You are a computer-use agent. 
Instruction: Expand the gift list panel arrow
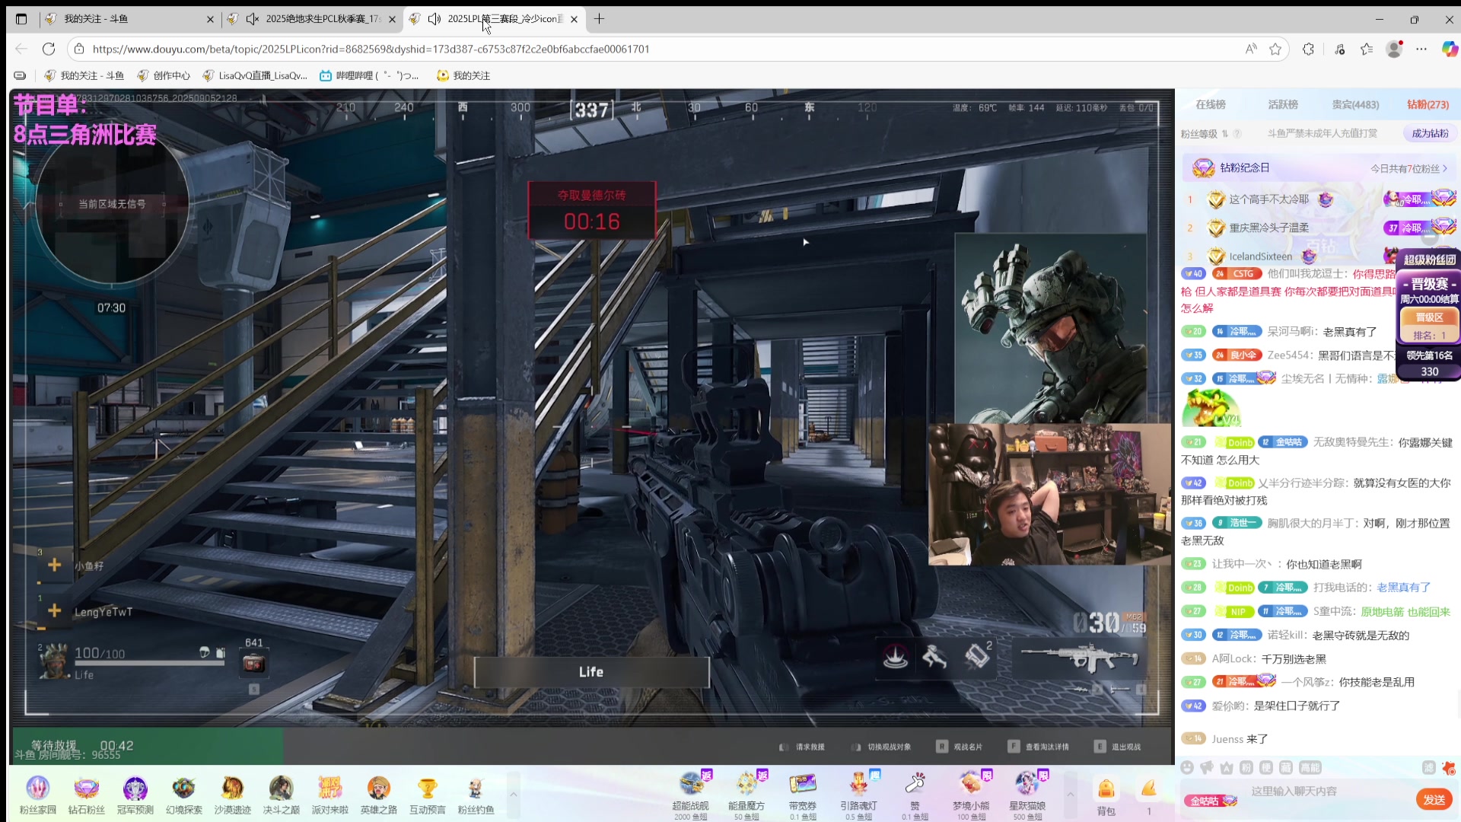pyautogui.click(x=1071, y=794)
